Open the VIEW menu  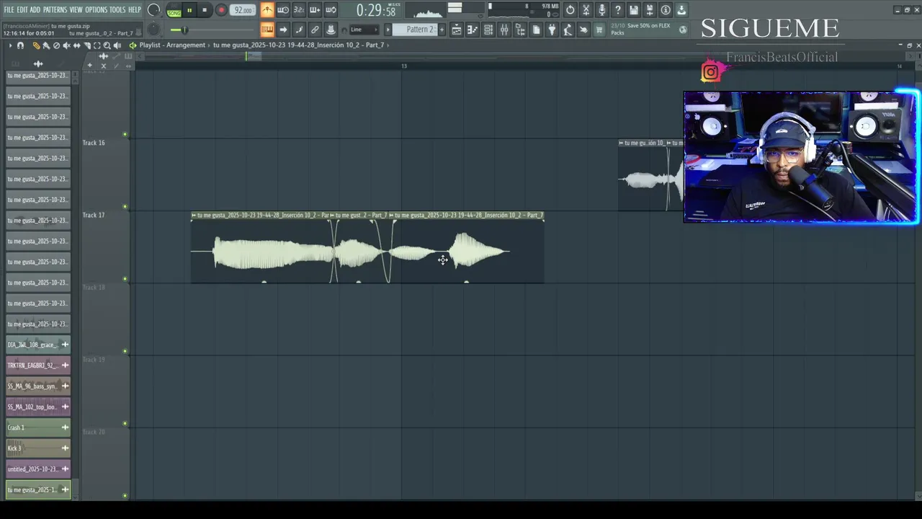point(76,9)
